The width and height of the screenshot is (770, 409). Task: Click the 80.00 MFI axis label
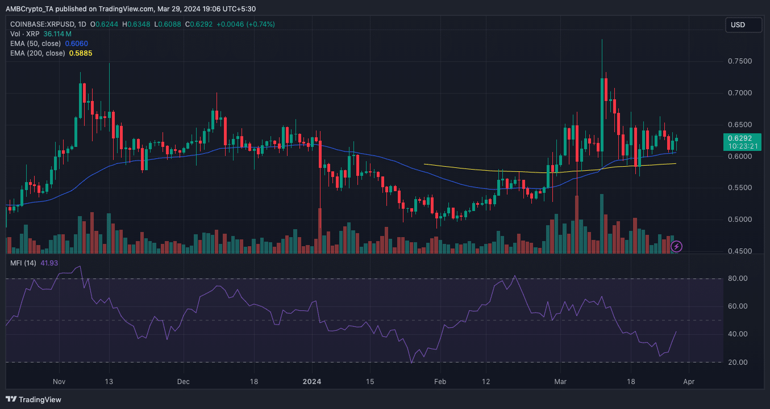pyautogui.click(x=738, y=279)
